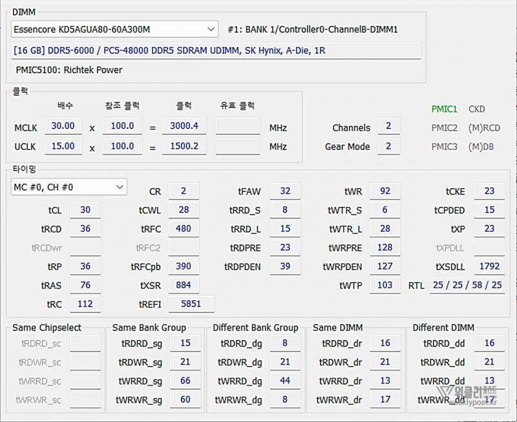The image size is (517, 422).
Task: Open the Essencore KD5AGUA80-60A300M DIMM dropdown
Action: point(114,29)
